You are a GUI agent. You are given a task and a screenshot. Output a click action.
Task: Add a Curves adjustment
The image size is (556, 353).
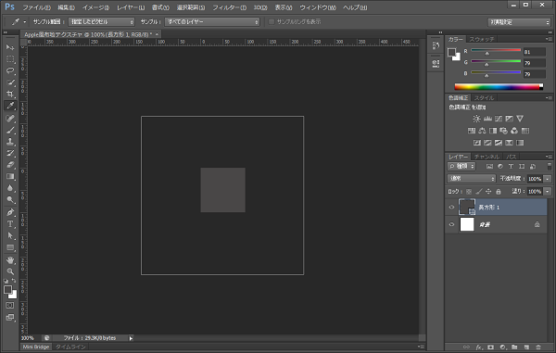[x=499, y=119]
